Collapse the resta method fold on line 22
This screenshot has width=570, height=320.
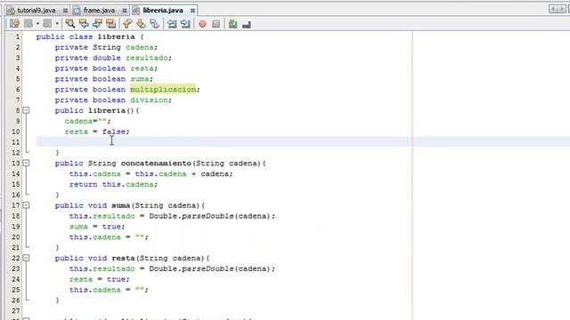pos(26,258)
